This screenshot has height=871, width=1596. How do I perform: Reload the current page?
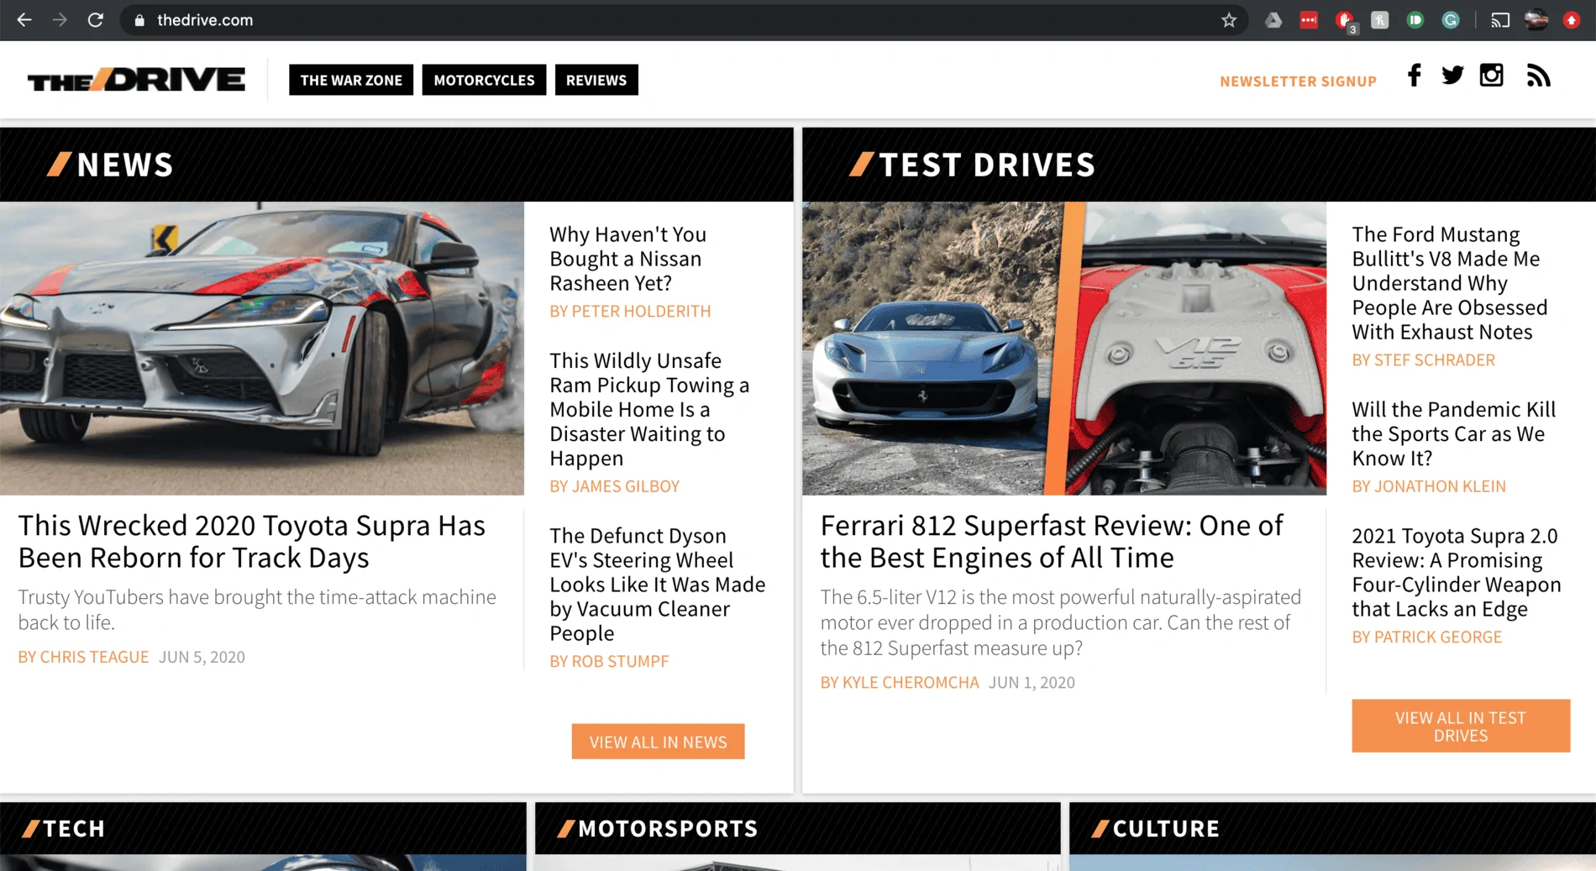[x=96, y=19]
